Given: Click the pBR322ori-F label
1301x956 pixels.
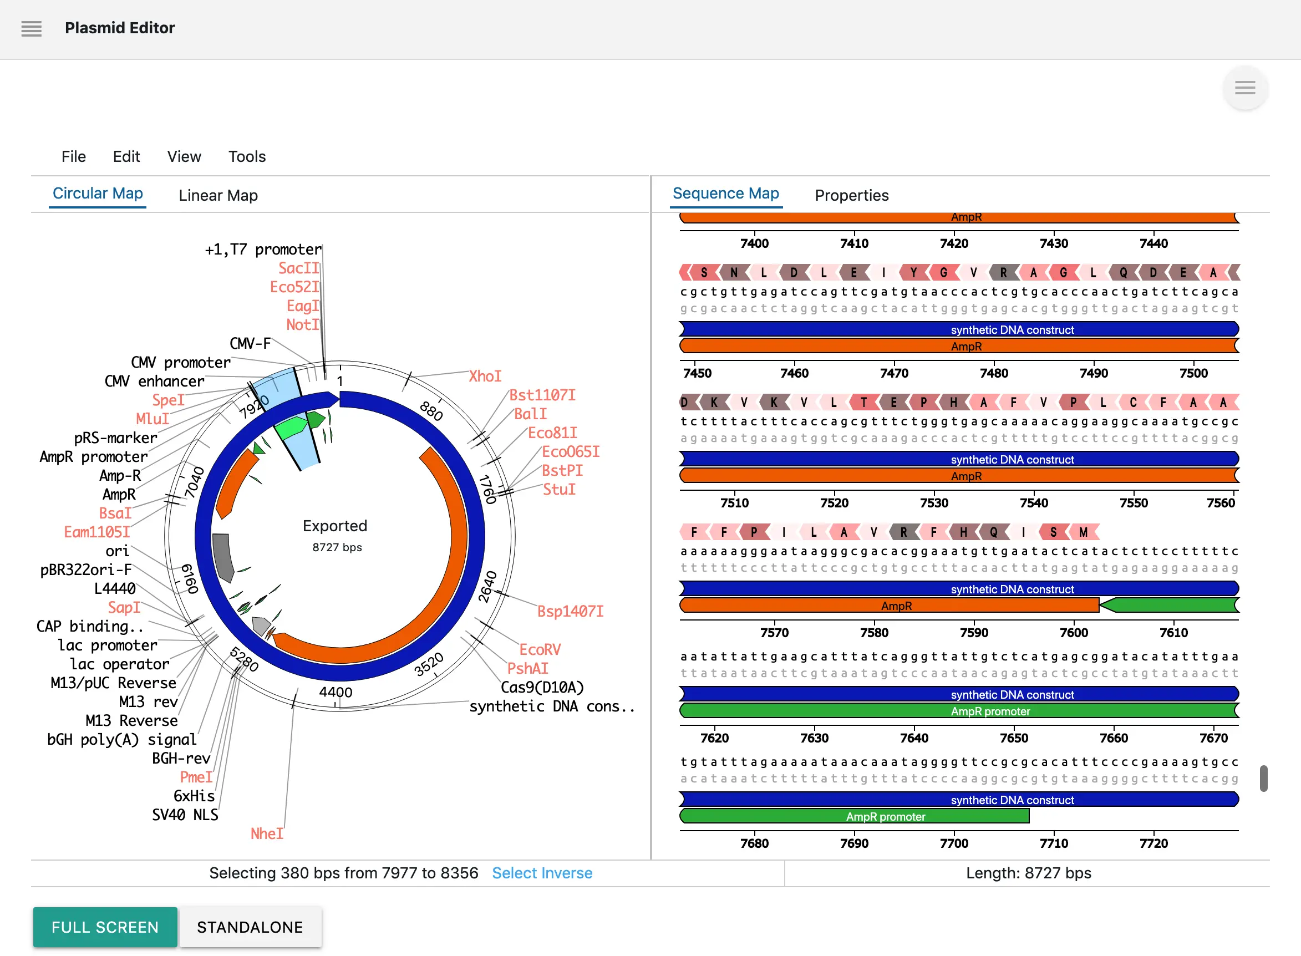Looking at the screenshot, I should click(86, 570).
